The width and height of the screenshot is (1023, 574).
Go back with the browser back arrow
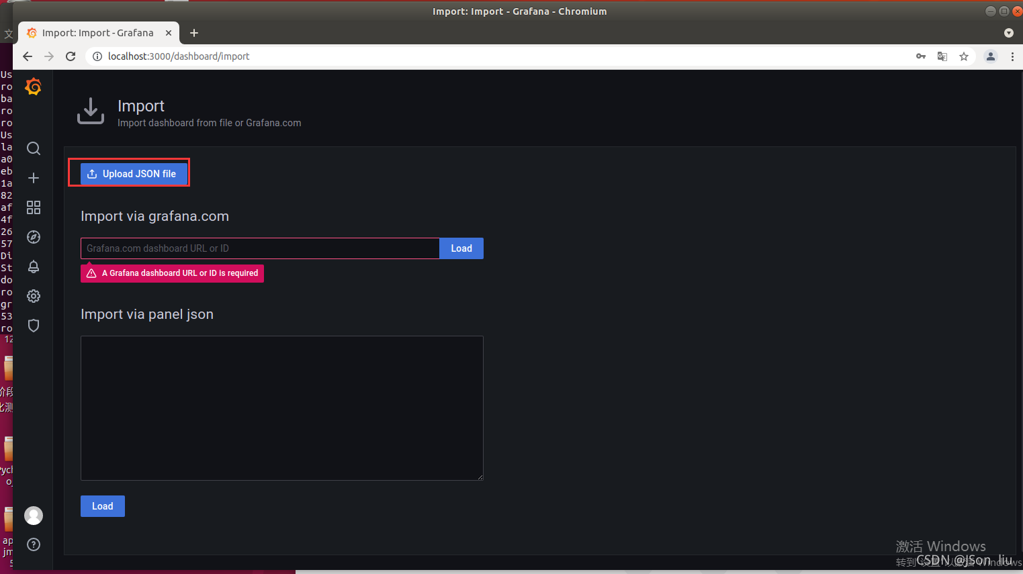coord(28,56)
